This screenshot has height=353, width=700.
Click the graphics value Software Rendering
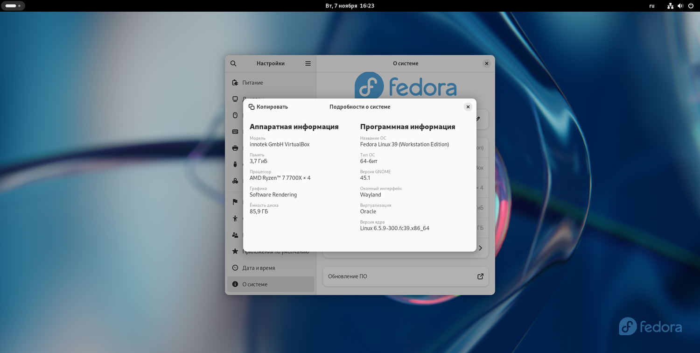tap(273, 195)
